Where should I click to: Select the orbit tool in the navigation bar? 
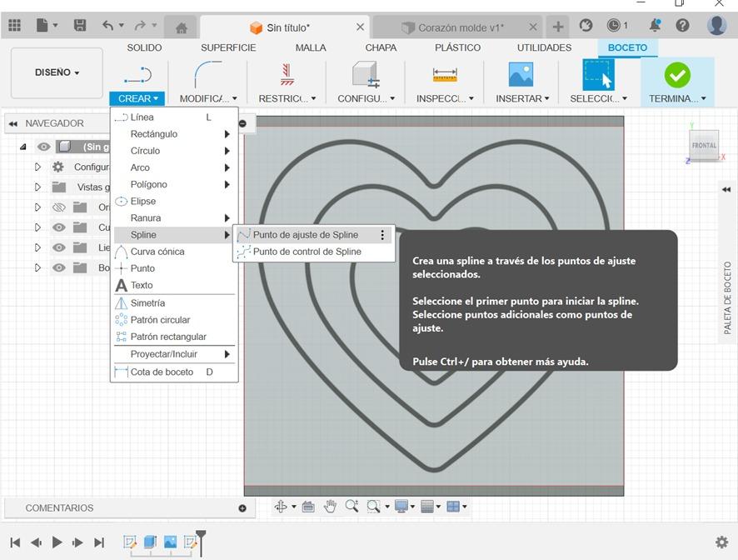281,506
